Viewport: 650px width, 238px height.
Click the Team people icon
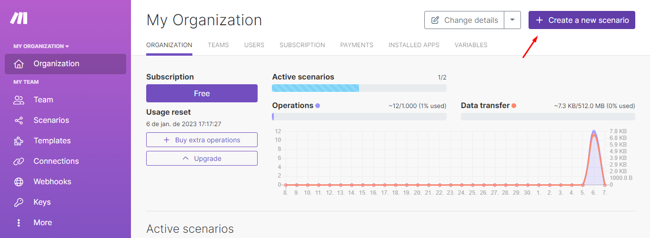(x=19, y=100)
